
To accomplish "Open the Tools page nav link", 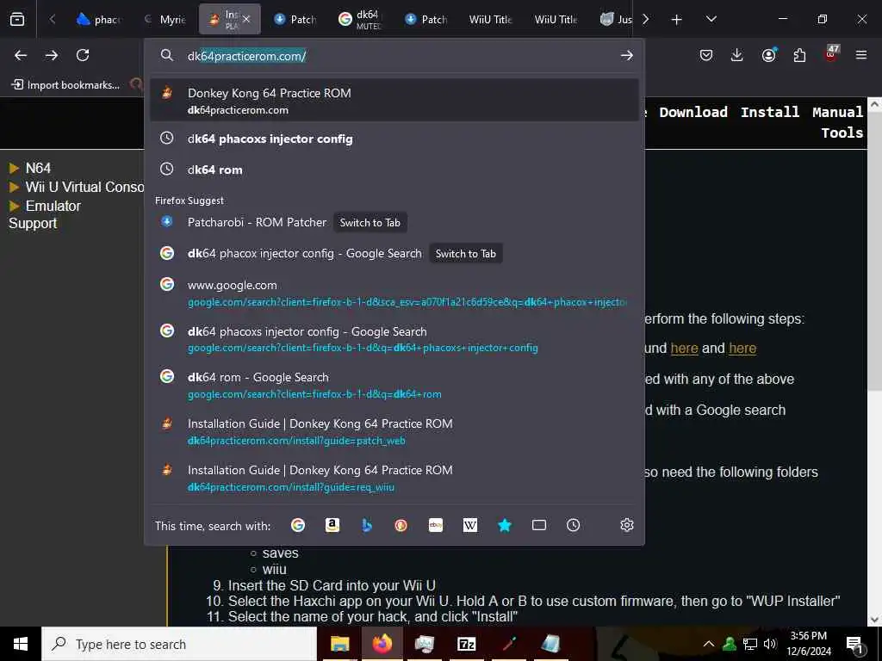I will click(x=842, y=133).
